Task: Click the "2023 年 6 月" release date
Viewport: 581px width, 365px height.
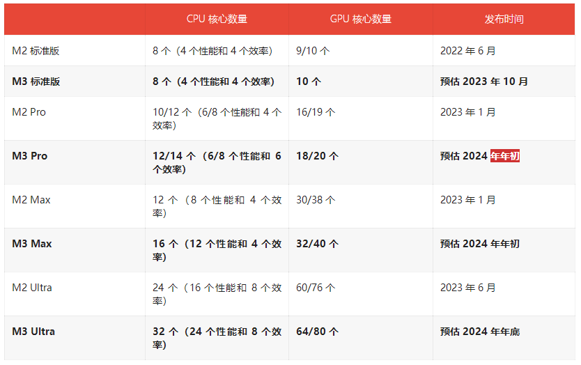Action: [x=468, y=288]
